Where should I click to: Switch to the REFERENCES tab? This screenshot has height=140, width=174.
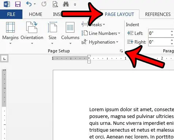pos(158,14)
